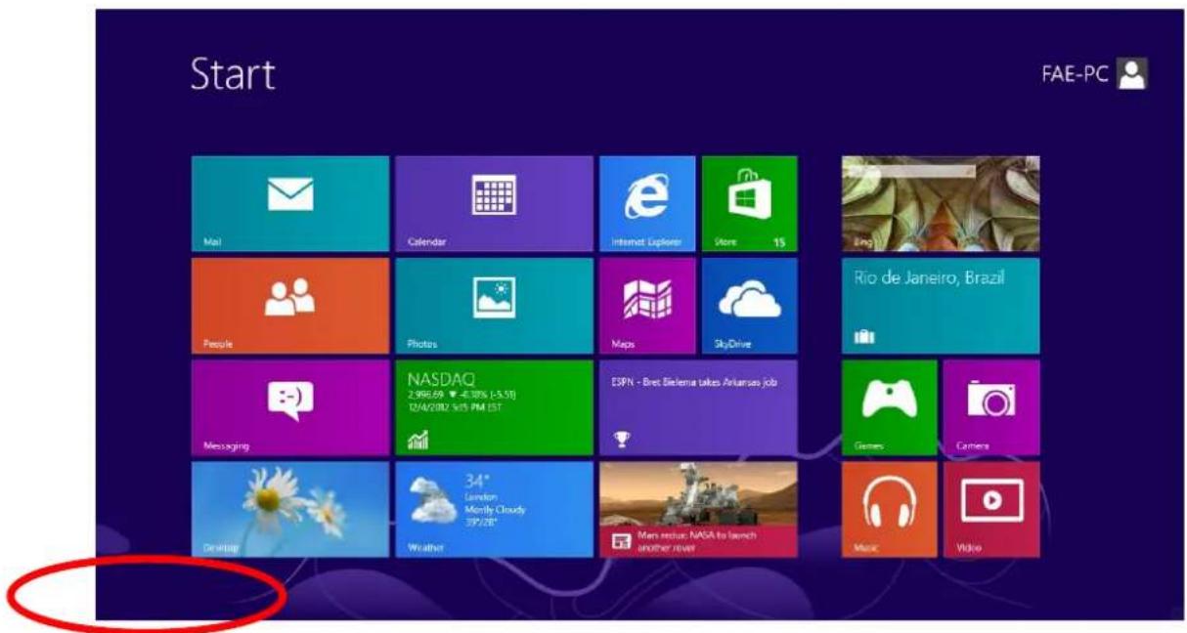The width and height of the screenshot is (1187, 633).
Task: Open the Store tile
Action: point(750,204)
